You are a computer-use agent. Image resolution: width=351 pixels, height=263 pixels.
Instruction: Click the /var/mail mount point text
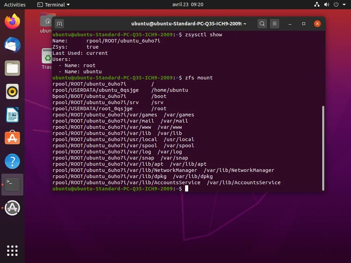[174, 121]
